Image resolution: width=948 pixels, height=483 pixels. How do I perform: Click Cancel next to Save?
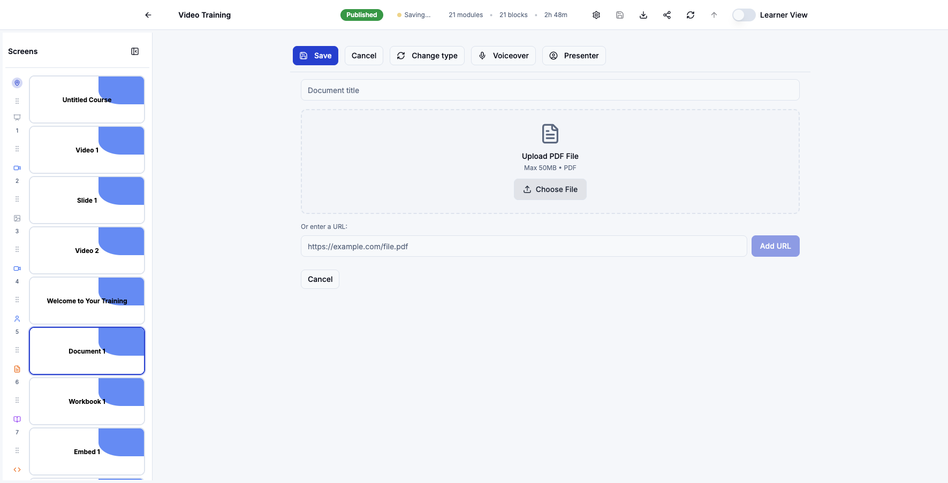(x=364, y=56)
